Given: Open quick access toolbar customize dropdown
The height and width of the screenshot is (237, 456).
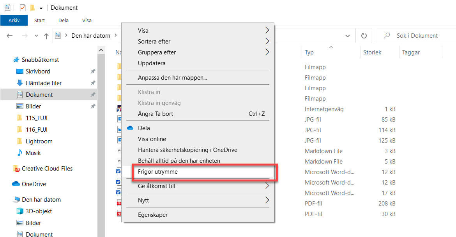Looking at the screenshot, I should coord(41,8).
